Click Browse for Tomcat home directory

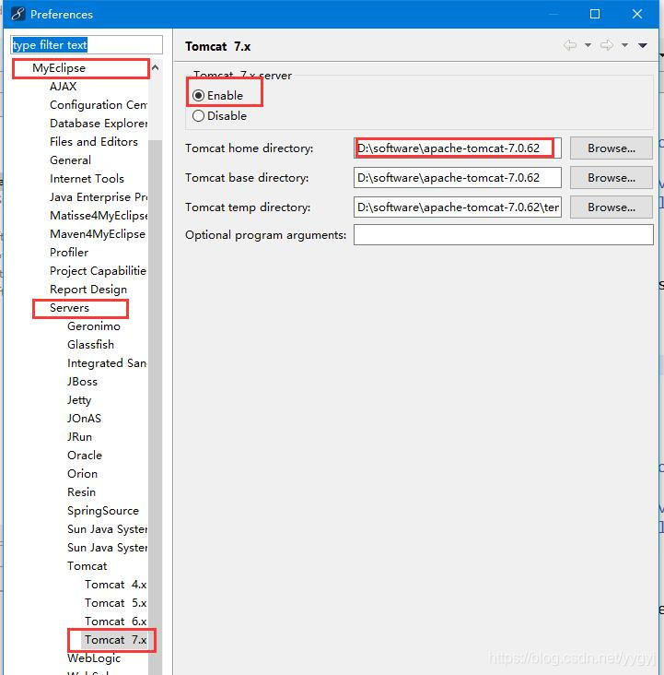(x=612, y=148)
